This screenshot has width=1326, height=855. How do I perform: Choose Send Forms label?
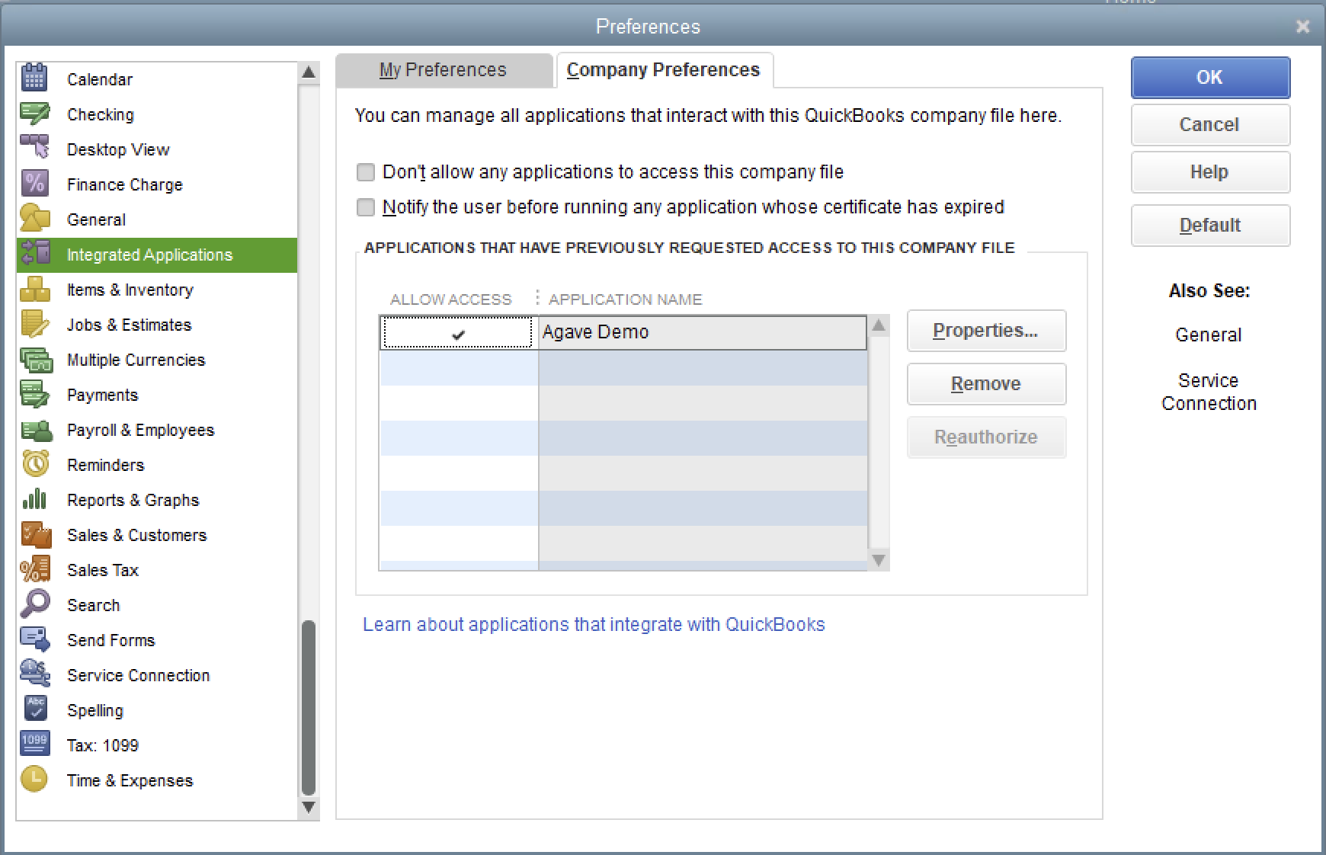click(111, 640)
